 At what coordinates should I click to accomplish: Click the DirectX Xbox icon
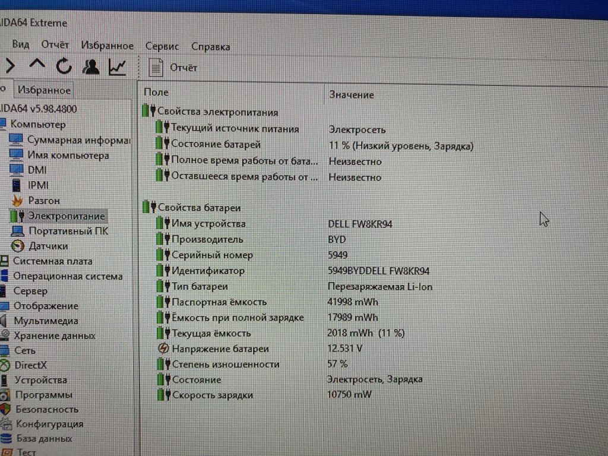(5, 365)
